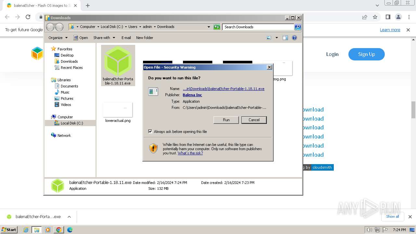Click in the Search Downloads field

[258, 27]
